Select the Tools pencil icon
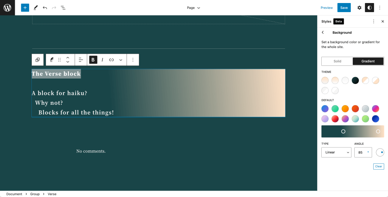 click(x=35, y=8)
